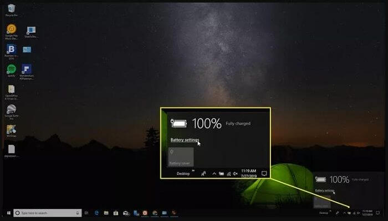Open the red circular app on taskbar
The image size is (388, 221).
pyautogui.click(x=145, y=213)
